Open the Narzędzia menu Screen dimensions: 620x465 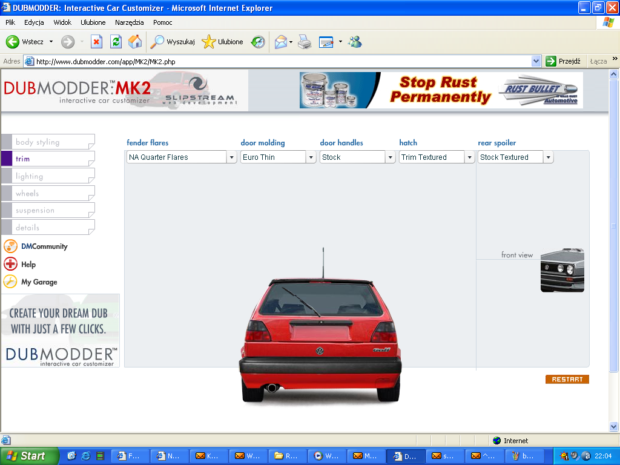pos(130,22)
